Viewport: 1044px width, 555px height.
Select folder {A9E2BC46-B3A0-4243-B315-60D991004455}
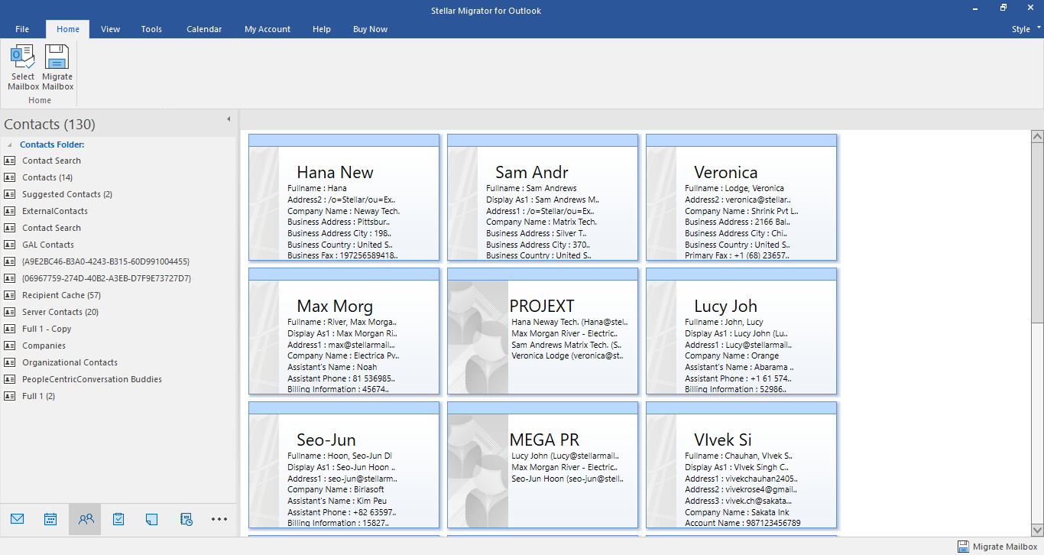pyautogui.click(x=106, y=261)
